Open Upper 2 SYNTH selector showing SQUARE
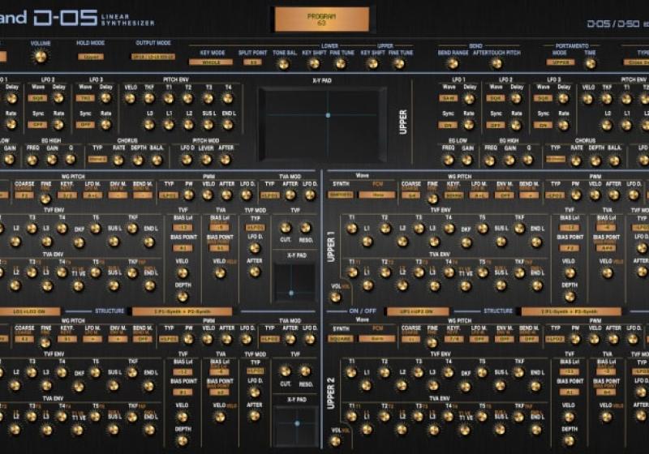 tap(341, 339)
